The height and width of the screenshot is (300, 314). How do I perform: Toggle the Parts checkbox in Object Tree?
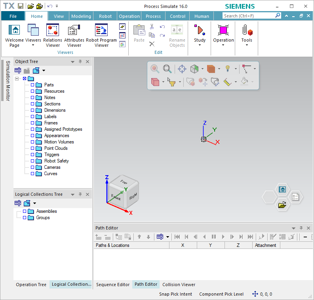[32, 85]
